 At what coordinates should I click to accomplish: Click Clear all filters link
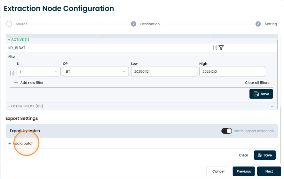pyautogui.click(x=257, y=83)
